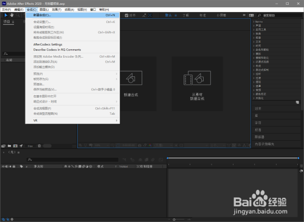Click the work area bar end handle
The width and height of the screenshot is (304, 222).
[x=299, y=158]
